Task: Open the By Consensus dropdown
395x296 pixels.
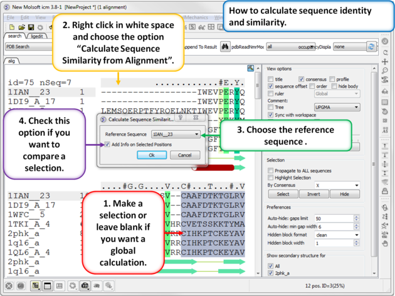Action: [x=337, y=185]
